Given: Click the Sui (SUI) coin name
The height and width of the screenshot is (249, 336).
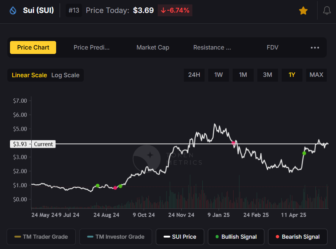Looking at the screenshot, I should [x=38, y=10].
